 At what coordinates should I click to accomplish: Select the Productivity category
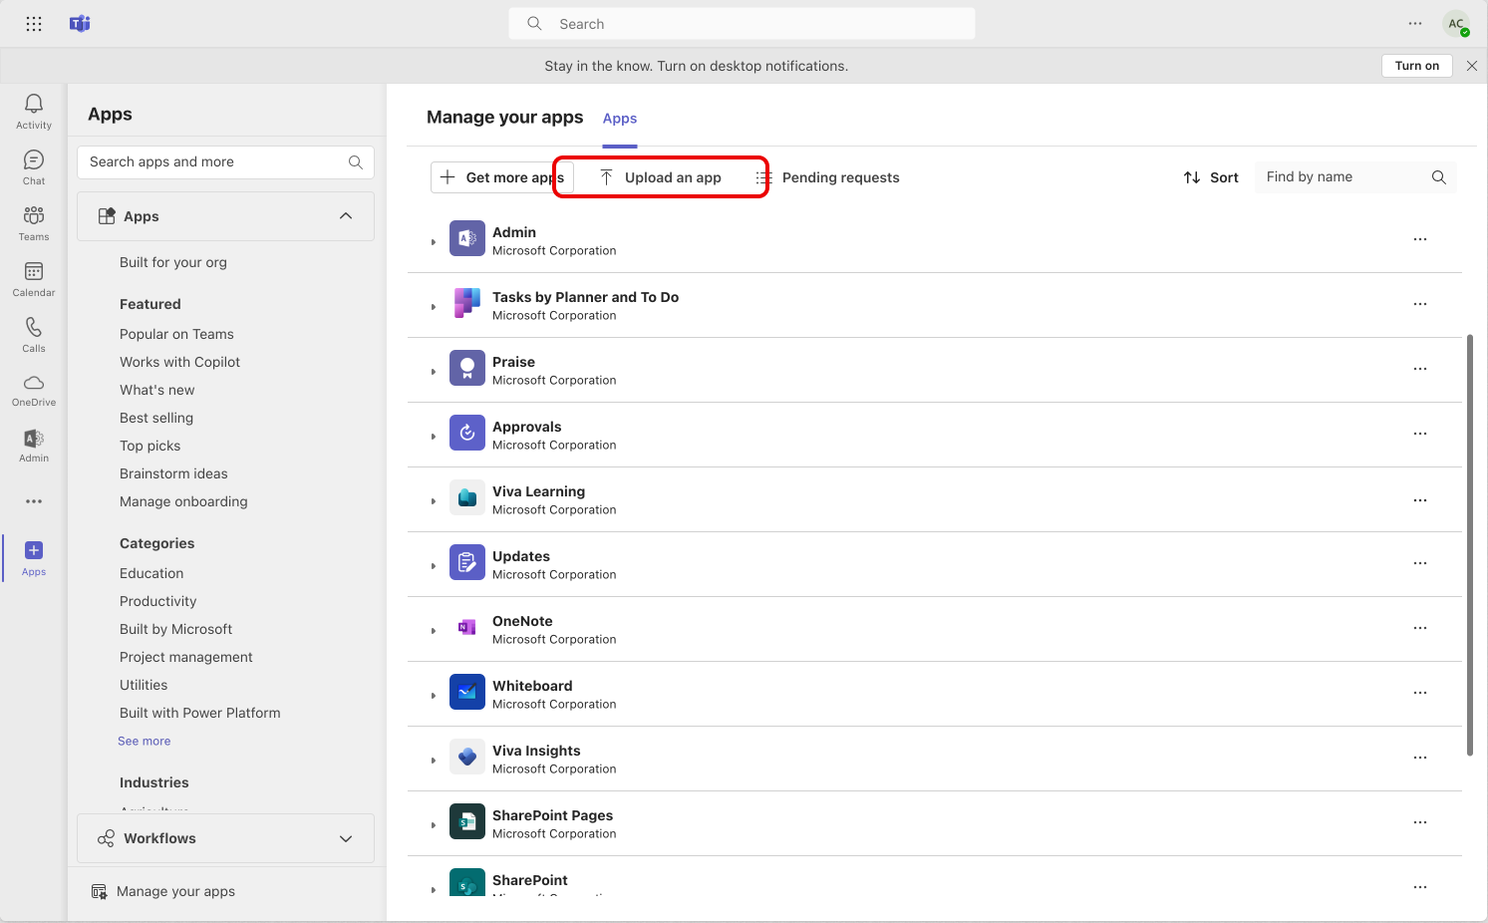(x=158, y=601)
